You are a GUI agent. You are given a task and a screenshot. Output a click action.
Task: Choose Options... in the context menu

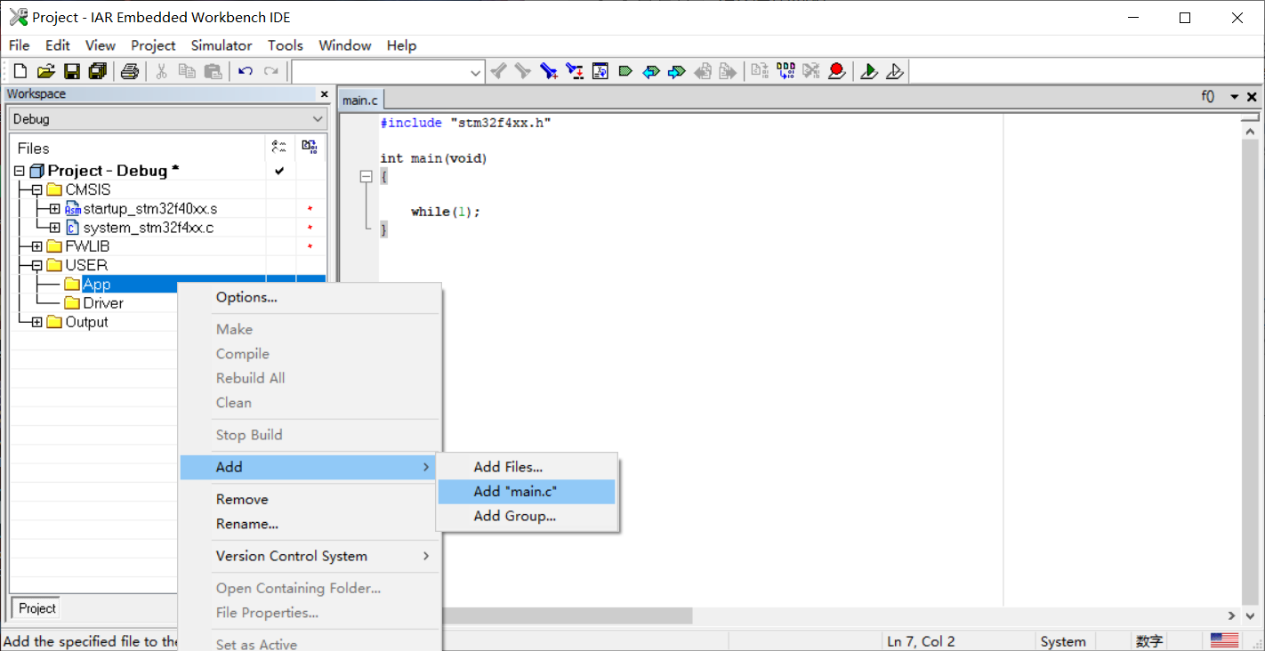[x=310, y=298]
